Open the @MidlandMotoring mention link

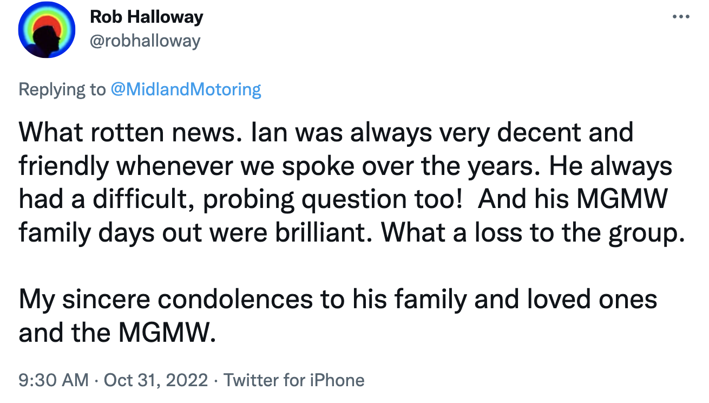coord(185,89)
